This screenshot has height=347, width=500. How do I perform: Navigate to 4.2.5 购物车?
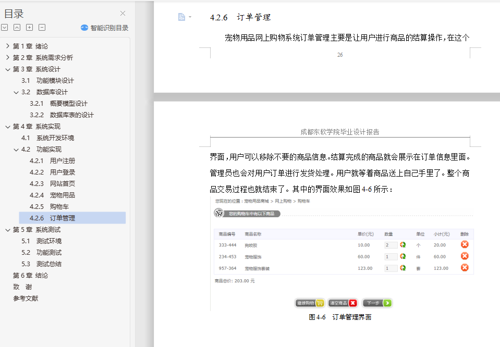[49, 207]
